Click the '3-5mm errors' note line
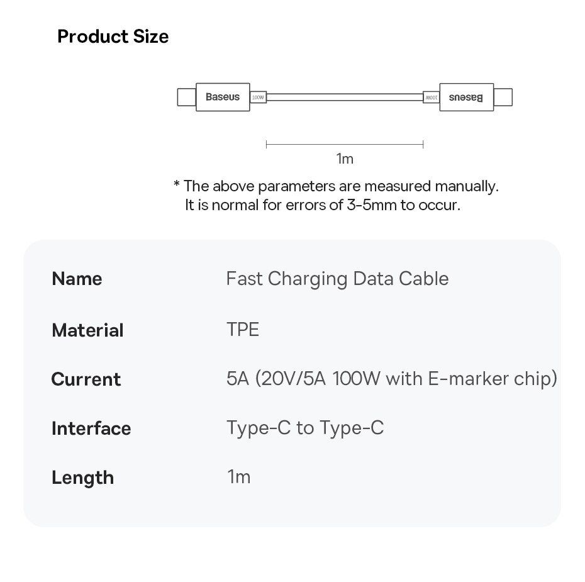Viewport: 585px width, 582px height. point(322,205)
